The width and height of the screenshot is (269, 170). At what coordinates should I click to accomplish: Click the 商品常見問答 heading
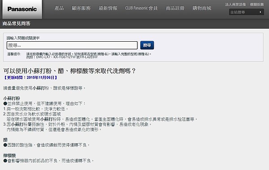tap(16, 23)
